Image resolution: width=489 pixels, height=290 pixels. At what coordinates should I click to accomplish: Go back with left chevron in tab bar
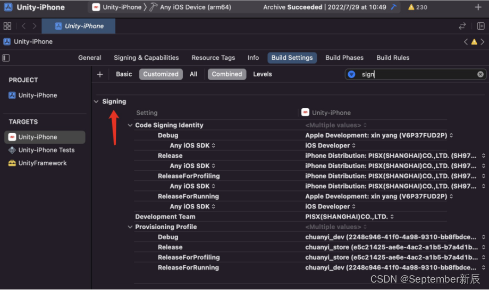pyautogui.click(x=24, y=26)
